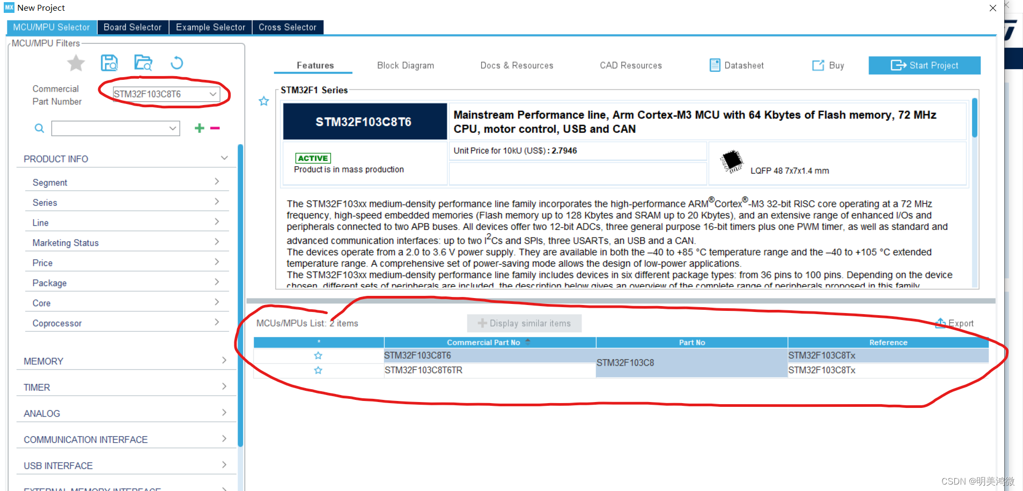Click the ACTIVE status badge
1023x491 pixels.
click(313, 158)
